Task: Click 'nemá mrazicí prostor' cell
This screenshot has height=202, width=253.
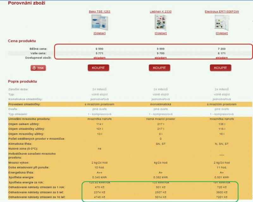Action: coord(161,119)
